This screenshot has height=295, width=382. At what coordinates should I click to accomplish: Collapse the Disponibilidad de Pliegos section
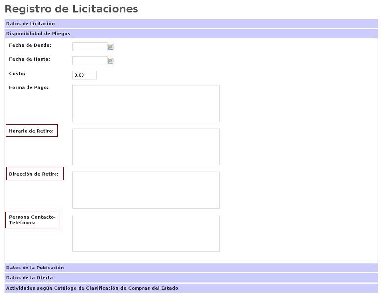[x=38, y=34]
